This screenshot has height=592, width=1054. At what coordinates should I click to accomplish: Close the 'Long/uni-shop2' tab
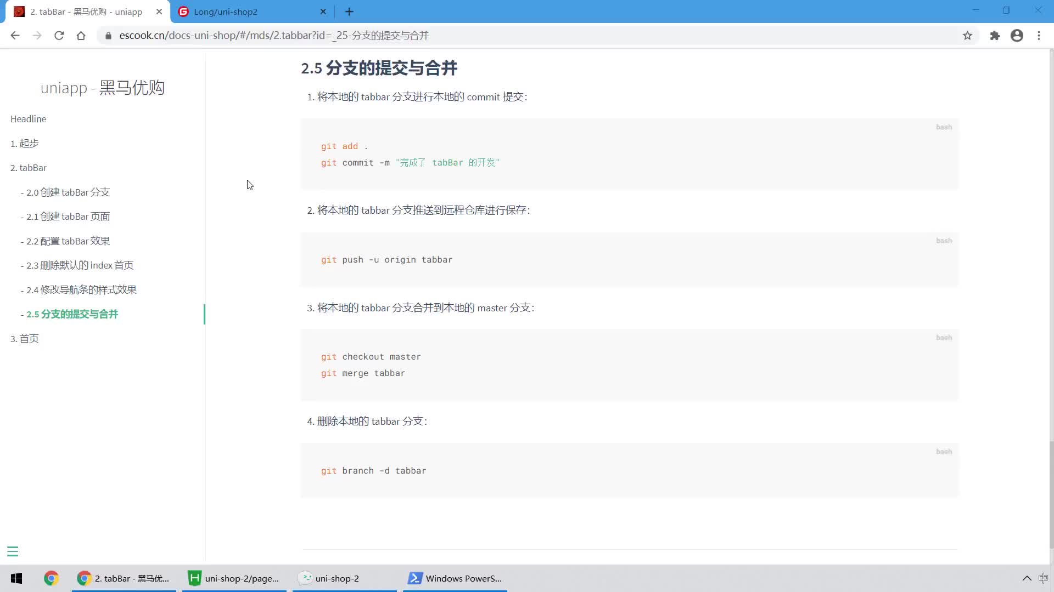pyautogui.click(x=323, y=12)
